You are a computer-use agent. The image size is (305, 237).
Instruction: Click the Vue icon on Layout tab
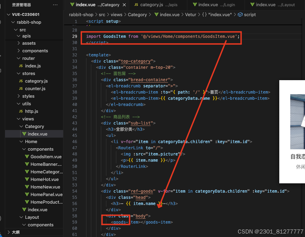point(252,4)
